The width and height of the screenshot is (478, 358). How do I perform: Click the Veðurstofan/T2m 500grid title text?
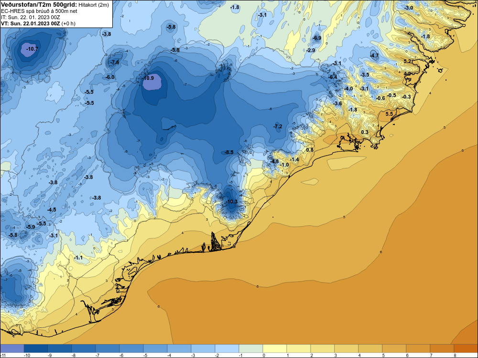point(39,4)
